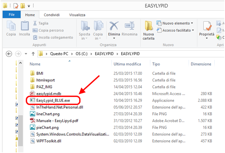Go up one folder level arrow
Screen dimensions: 225x153
[x=33, y=54]
